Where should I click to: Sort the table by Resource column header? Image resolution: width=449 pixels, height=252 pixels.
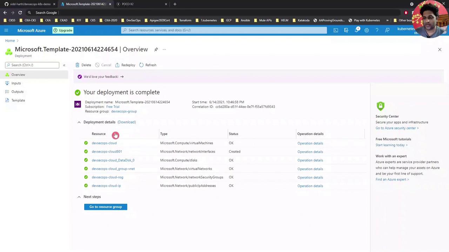click(99, 134)
